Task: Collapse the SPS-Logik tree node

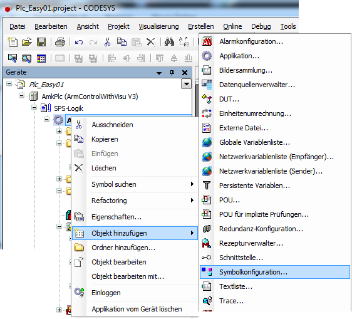Action: pyautogui.click(x=34, y=108)
